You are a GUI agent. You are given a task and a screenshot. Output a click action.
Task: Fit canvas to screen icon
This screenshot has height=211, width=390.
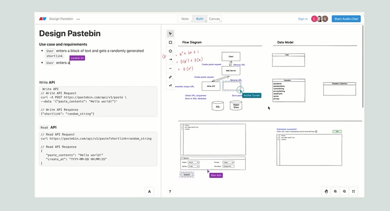point(354,191)
